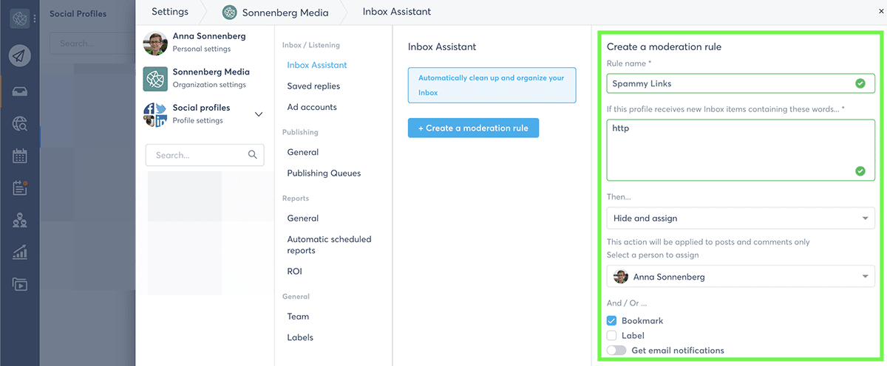Open the media library play icon
887x366 pixels.
click(21, 284)
